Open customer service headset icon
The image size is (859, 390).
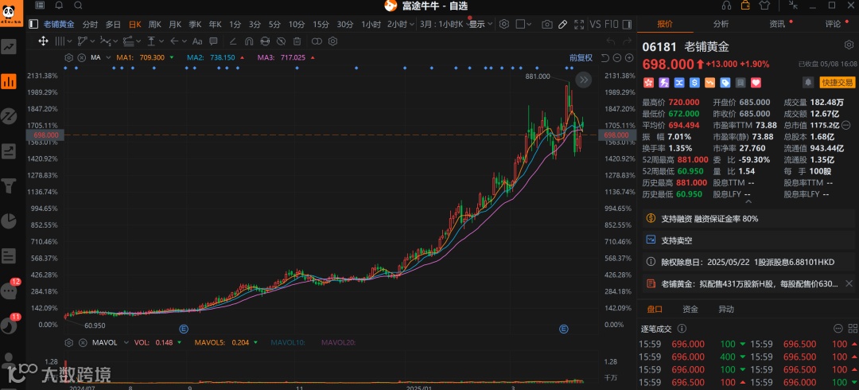727,6
